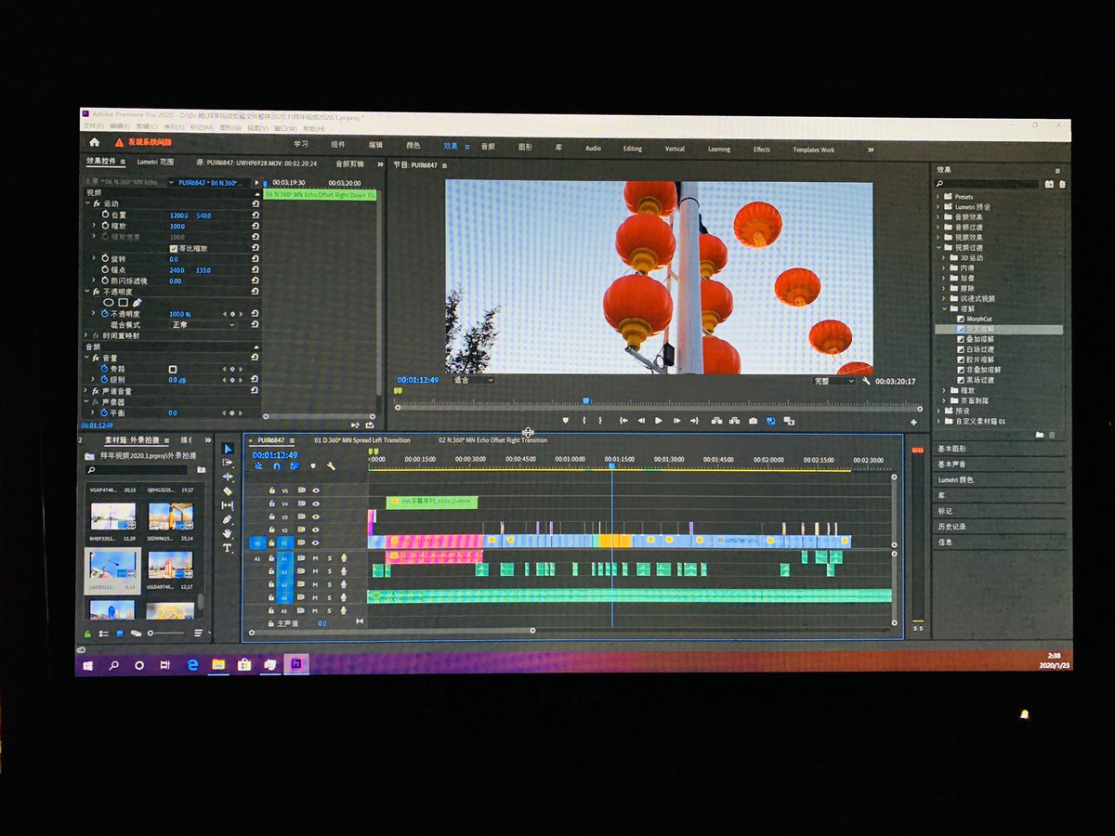
Task: Select the Slip tool
Action: click(228, 505)
